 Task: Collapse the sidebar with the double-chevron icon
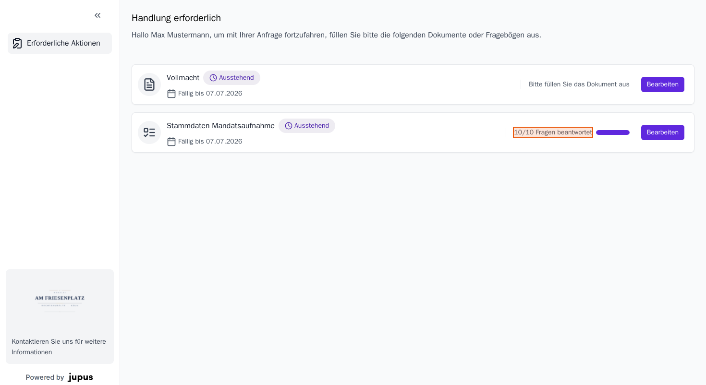point(97,15)
